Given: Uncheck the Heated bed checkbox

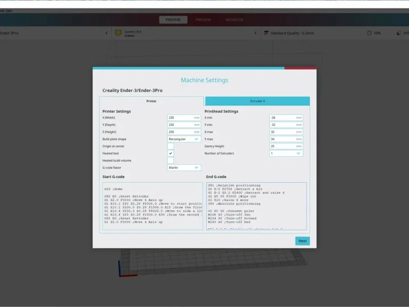Looking at the screenshot, I should click(170, 153).
